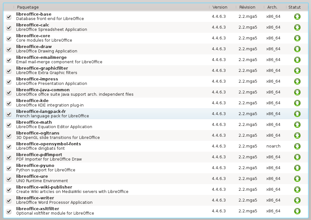Click the version 4.4.6.3 cell for libreoffice-base
Image resolution: width=311 pixels, height=220 pixels.
(218, 17)
